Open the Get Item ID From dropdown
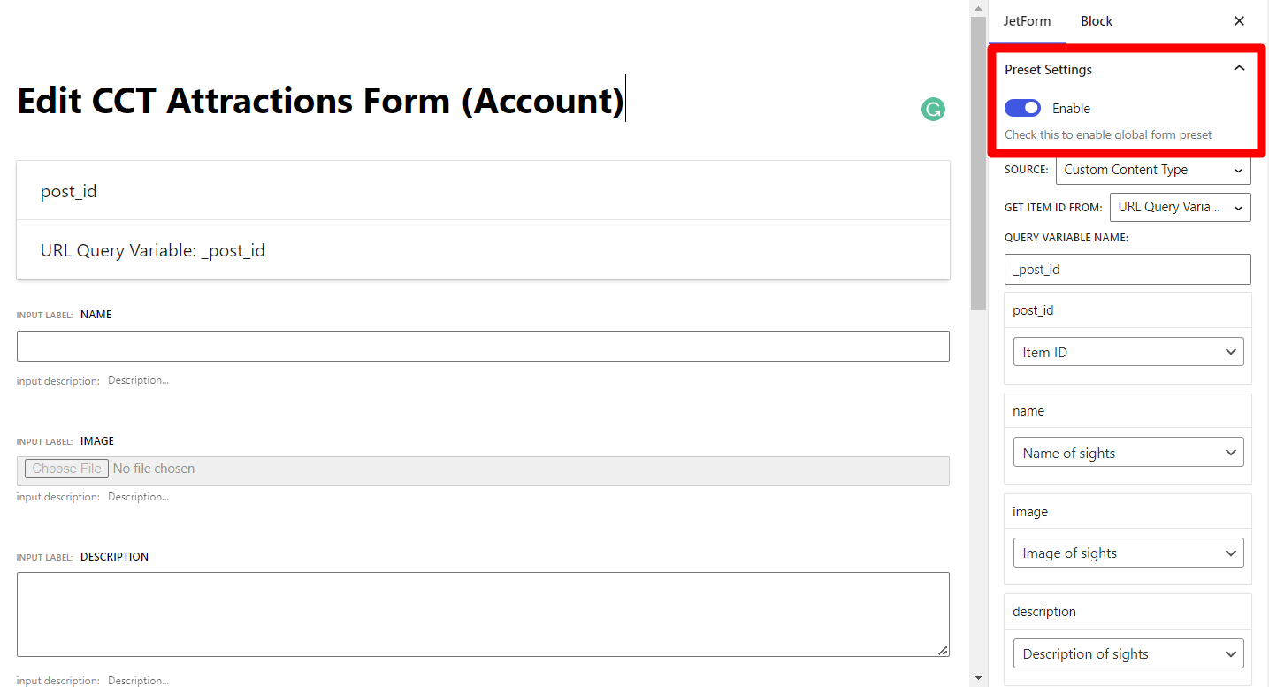The width and height of the screenshot is (1269, 687). (x=1180, y=207)
